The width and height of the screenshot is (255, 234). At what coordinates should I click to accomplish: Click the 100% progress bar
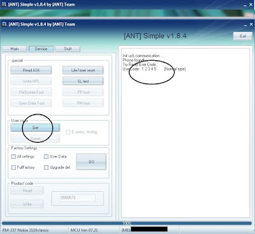tap(127, 223)
